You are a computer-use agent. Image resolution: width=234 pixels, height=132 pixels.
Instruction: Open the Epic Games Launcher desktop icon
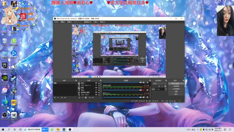[x=5, y=68]
